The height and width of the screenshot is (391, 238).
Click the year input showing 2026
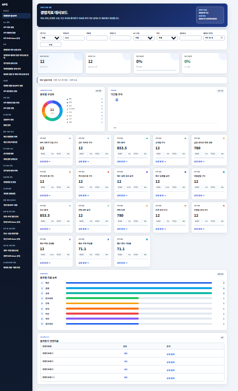74,38
